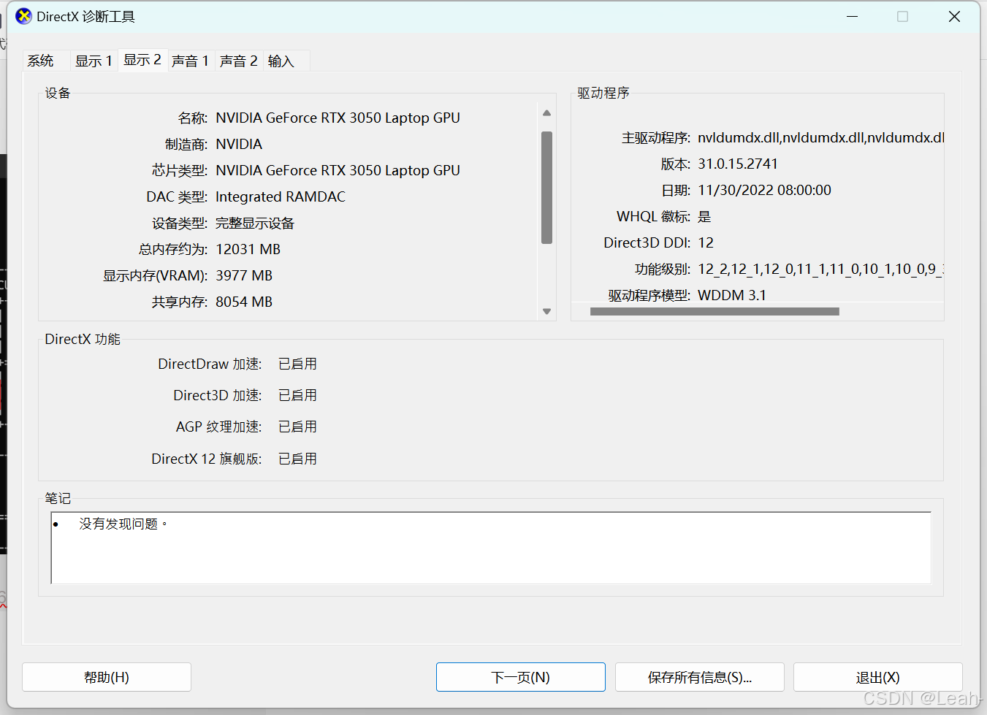Close the DirectX diagnostic window
The width and height of the screenshot is (987, 715).
click(954, 16)
